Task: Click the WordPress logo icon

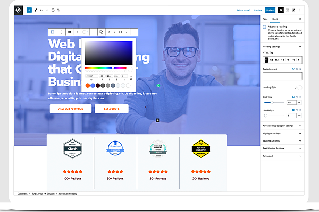Action: 19,10
